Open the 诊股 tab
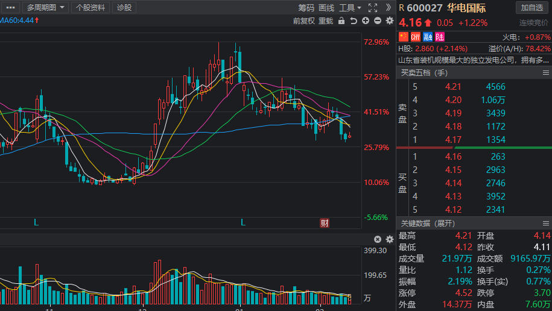Viewport: 552px width, 311px height. pos(124,8)
